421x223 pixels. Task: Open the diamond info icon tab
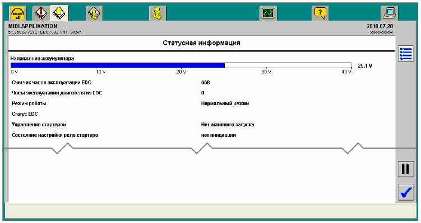pyautogui.click(x=94, y=13)
